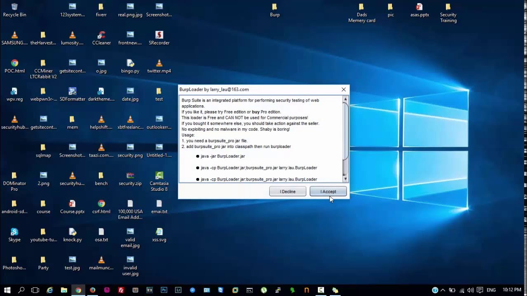This screenshot has height=296, width=527.
Task: Click the license text scrollbar down arrow
Action: click(x=345, y=179)
